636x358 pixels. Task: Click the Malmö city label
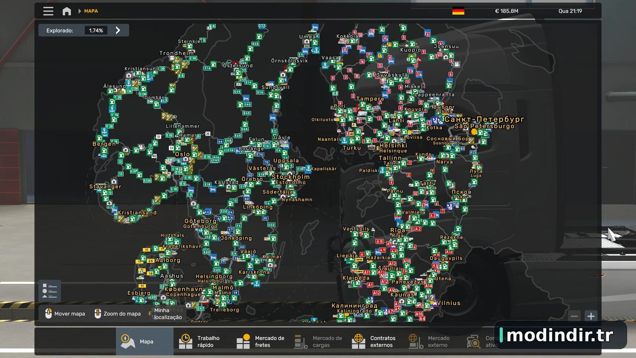223,288
